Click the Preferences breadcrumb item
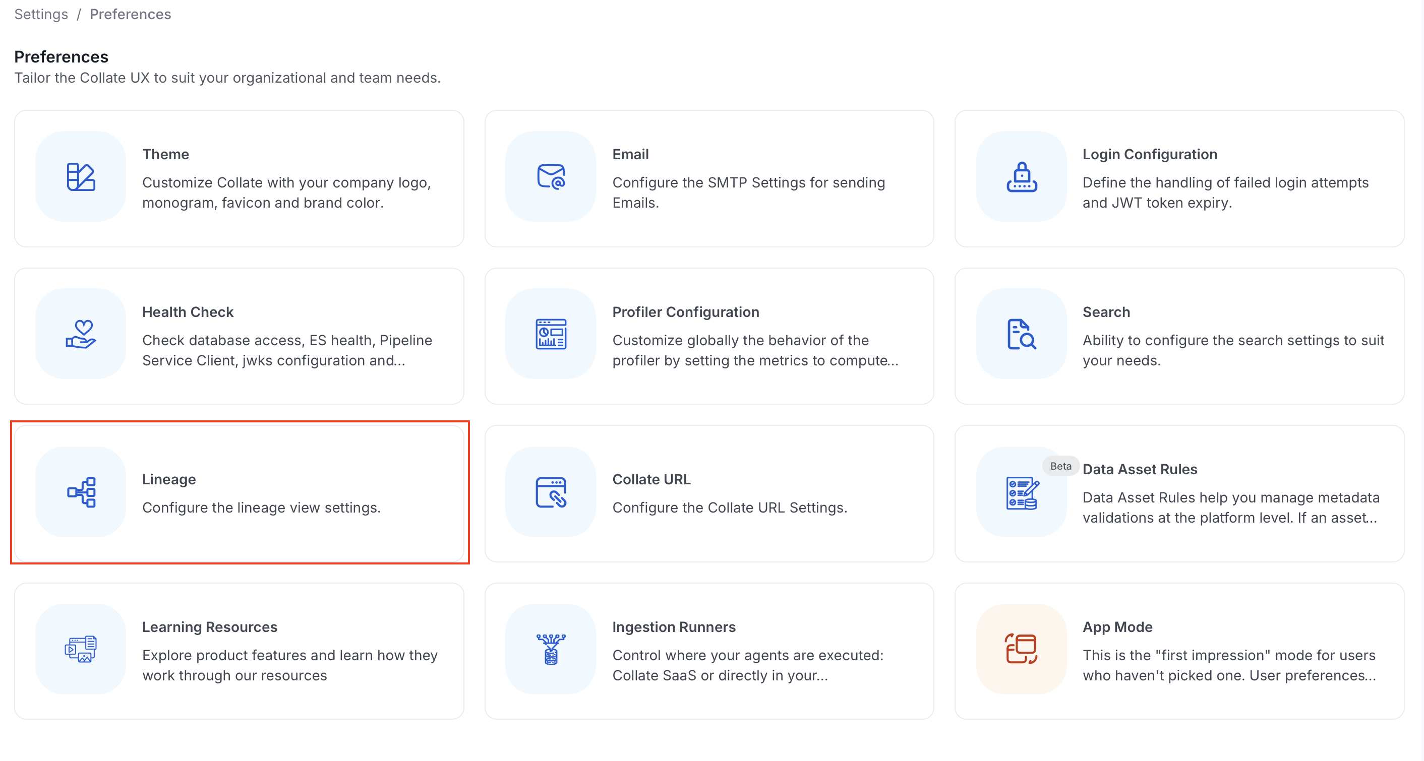 (x=131, y=14)
